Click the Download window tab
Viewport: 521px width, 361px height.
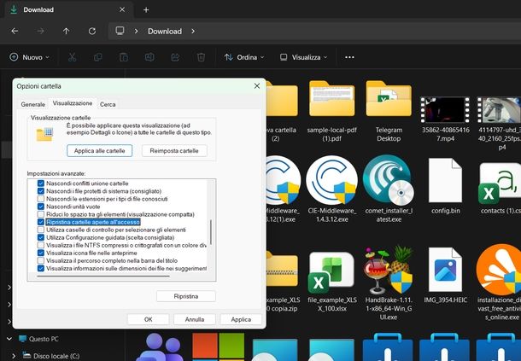pyautogui.click(x=68, y=9)
